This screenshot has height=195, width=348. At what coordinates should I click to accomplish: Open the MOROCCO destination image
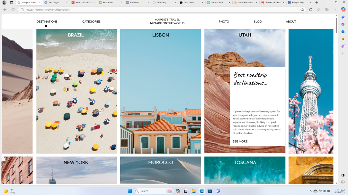160,170
